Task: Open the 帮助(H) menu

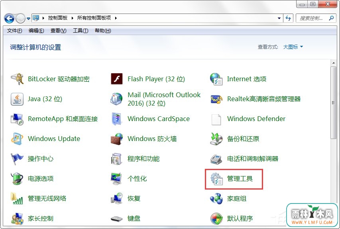Action: pyautogui.click(x=103, y=31)
